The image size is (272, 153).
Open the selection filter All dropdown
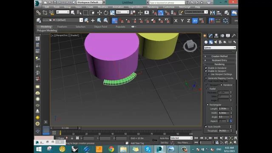[62, 12]
